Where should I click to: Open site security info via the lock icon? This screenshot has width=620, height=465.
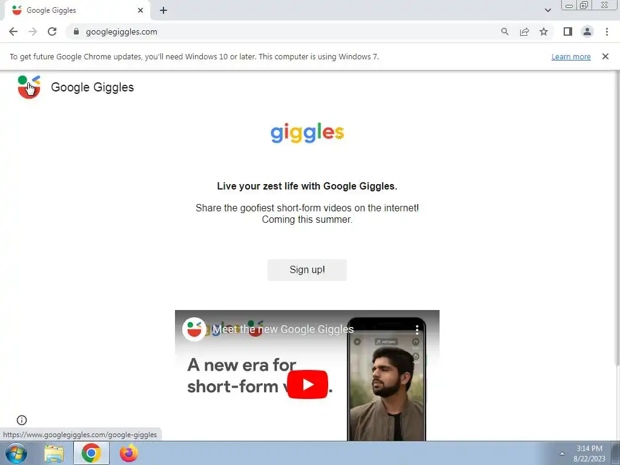[x=76, y=31]
